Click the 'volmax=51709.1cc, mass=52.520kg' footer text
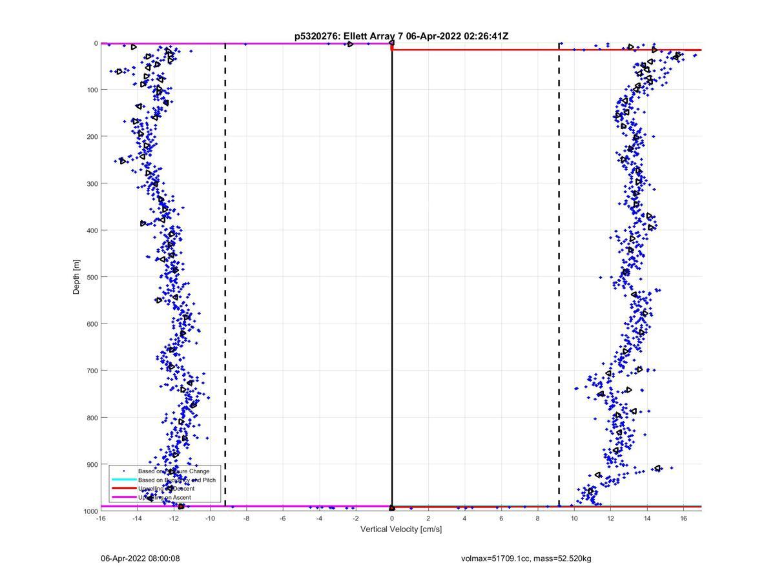The height and width of the screenshot is (574, 775). [x=526, y=558]
